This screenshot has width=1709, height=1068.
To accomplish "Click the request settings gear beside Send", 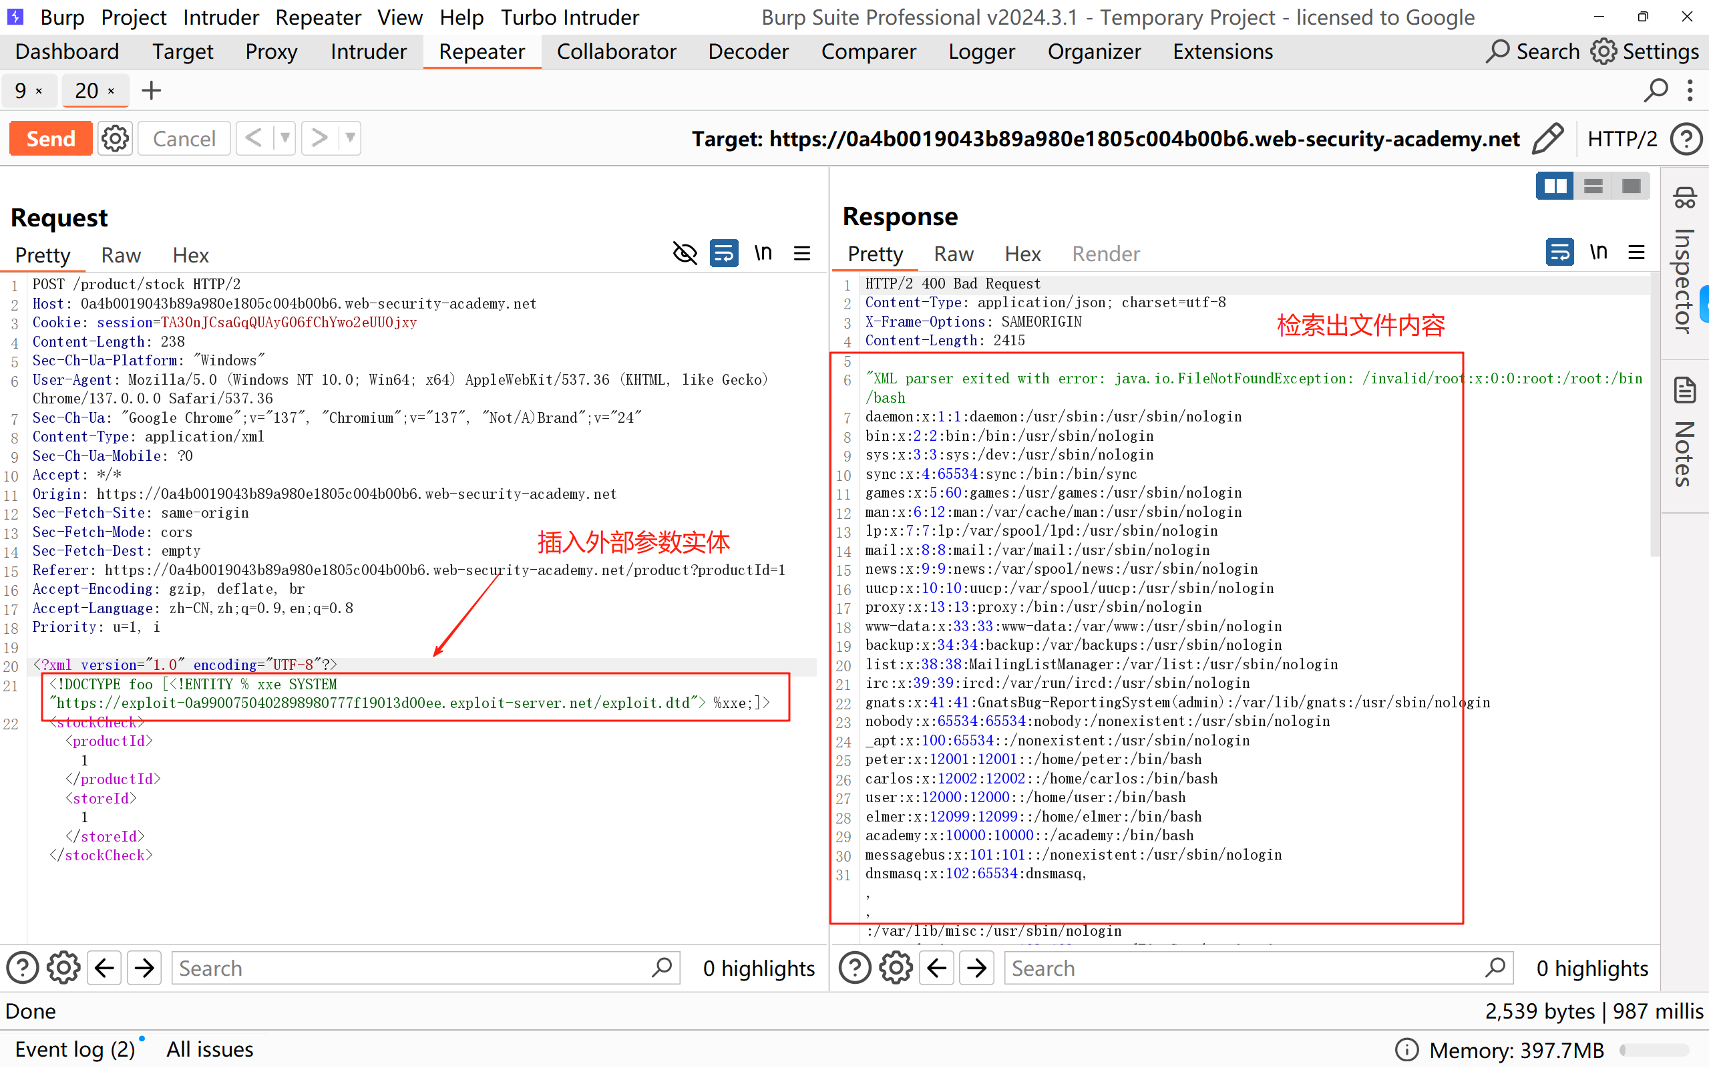I will [115, 138].
